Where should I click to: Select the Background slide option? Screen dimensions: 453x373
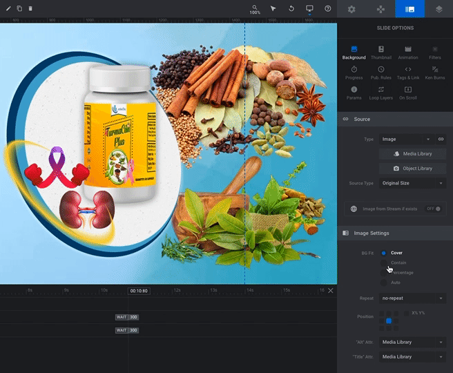pos(354,52)
